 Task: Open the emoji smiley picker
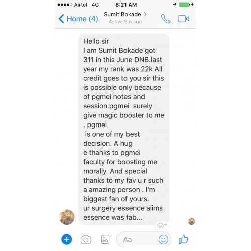coord(163,239)
